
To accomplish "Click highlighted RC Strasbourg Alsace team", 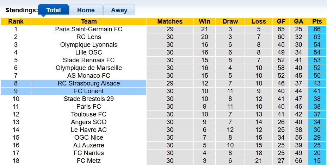I will [89, 83].
